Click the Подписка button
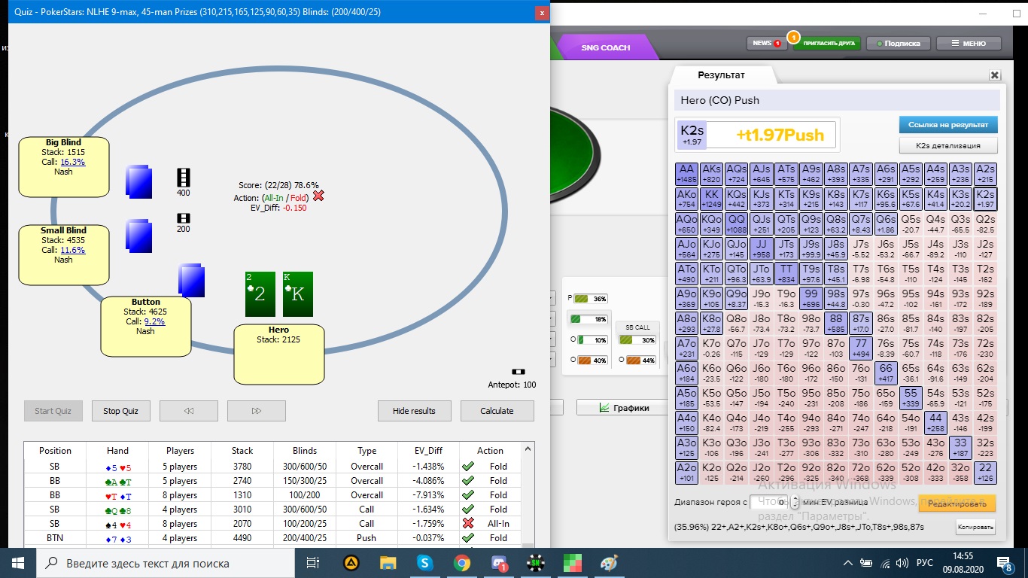The height and width of the screenshot is (578, 1028). [898, 43]
